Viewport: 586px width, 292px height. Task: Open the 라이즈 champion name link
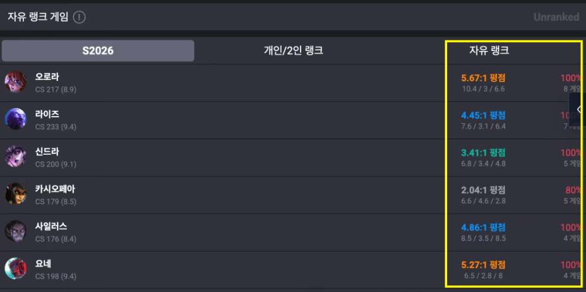point(47,114)
